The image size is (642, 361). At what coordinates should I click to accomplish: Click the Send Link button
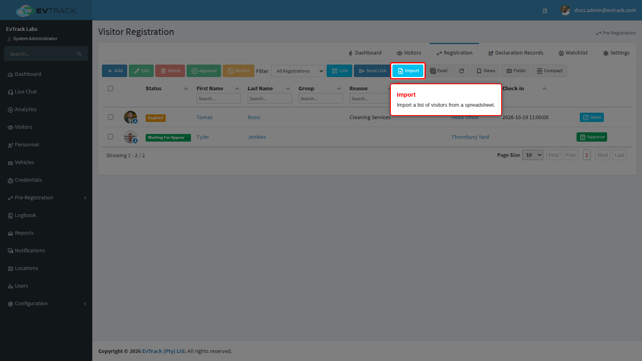click(372, 71)
